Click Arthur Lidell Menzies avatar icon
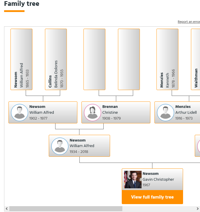The width and height of the screenshot is (200, 212). 166,113
